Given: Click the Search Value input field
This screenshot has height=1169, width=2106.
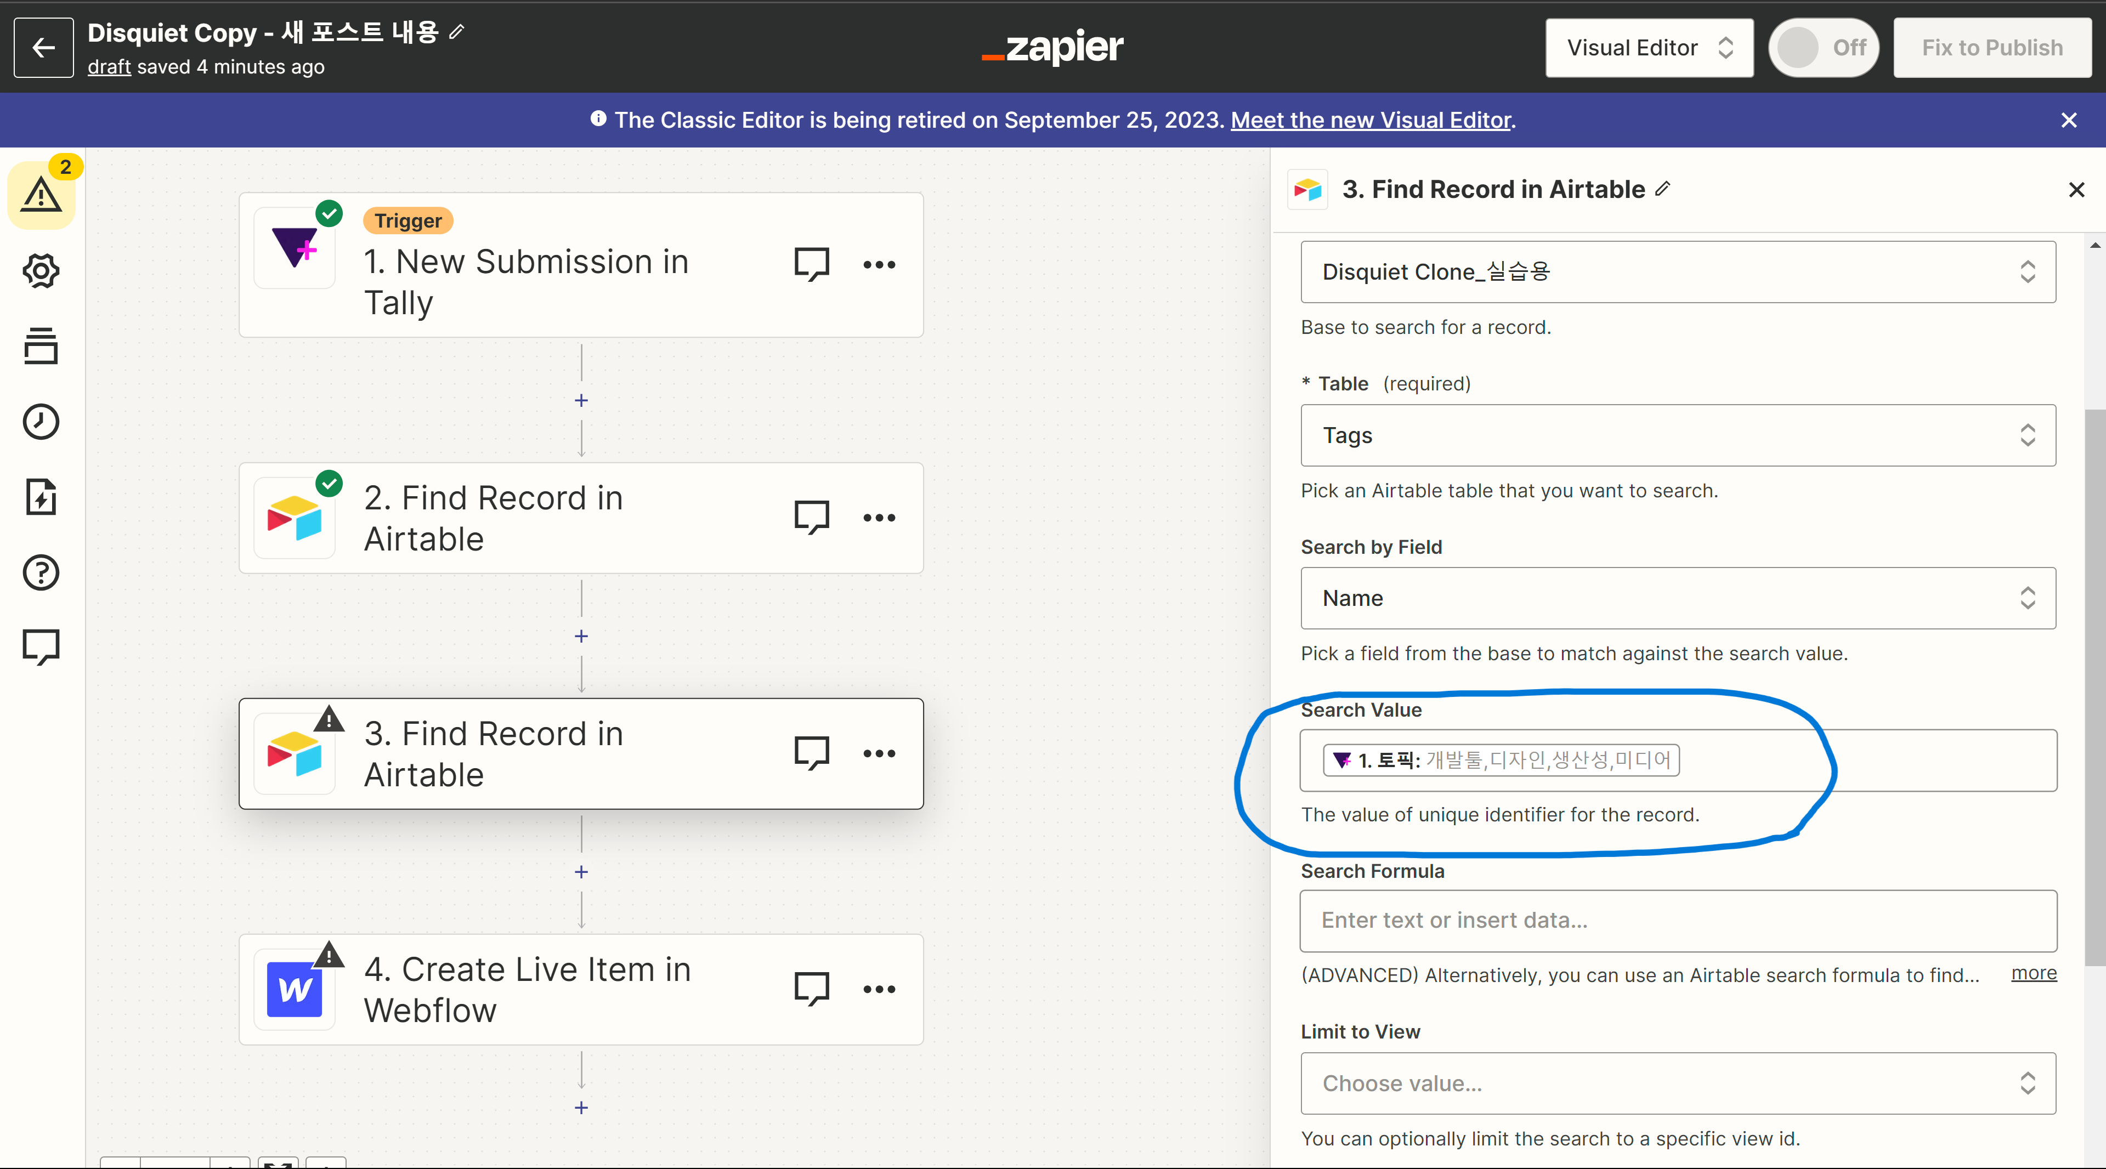Looking at the screenshot, I should coord(1678,761).
